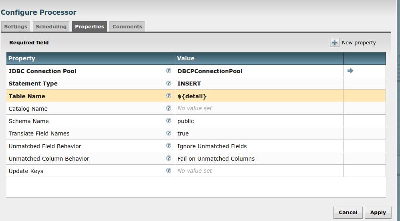Click help icon for Translate Field Names
The width and height of the screenshot is (400, 221).
(169, 133)
